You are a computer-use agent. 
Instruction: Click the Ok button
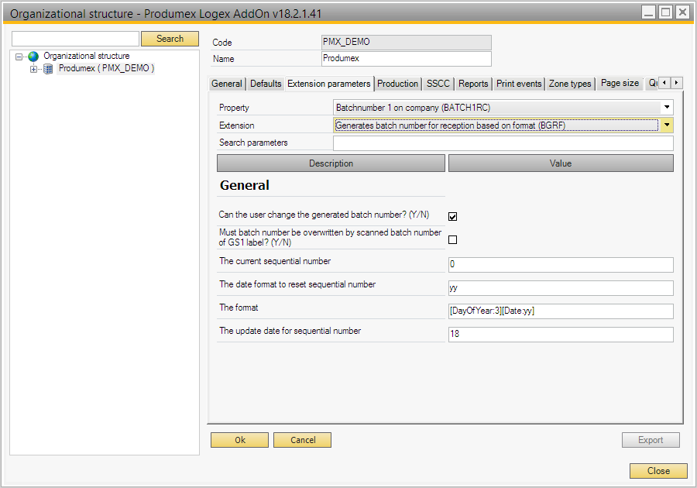click(240, 440)
